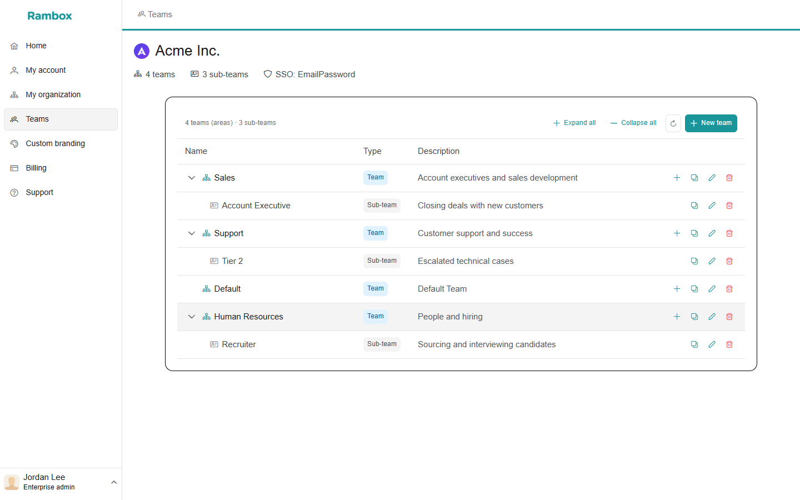
Task: Duplicate the Account Executive sub-team
Action: 694,206
